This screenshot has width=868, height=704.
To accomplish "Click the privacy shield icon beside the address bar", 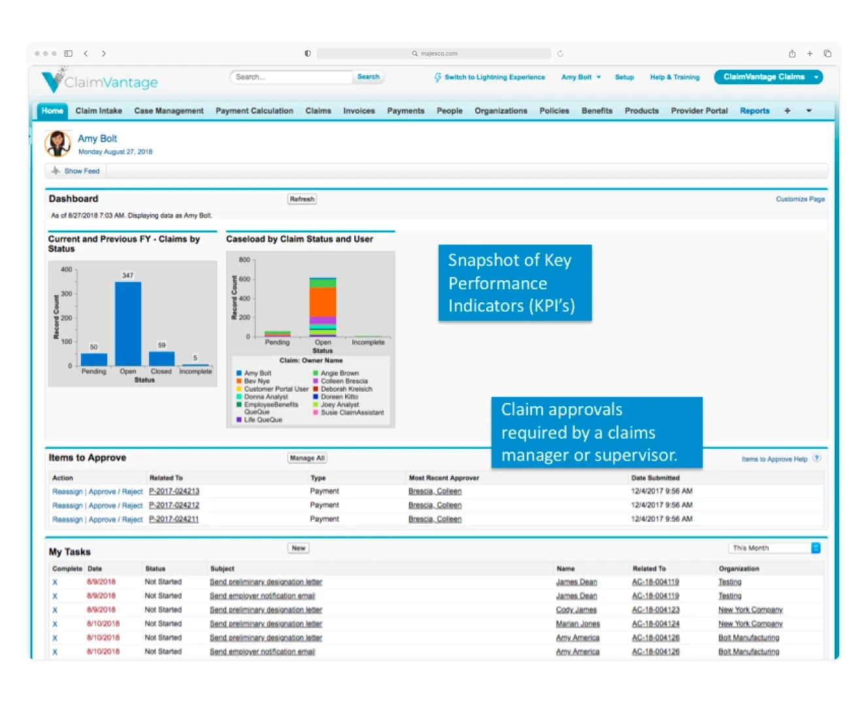I will click(x=307, y=54).
